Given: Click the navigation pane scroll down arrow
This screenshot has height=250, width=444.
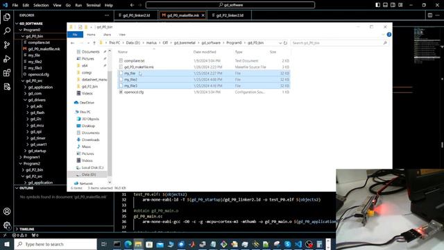Looking at the screenshot, I should pyautogui.click(x=110, y=183).
